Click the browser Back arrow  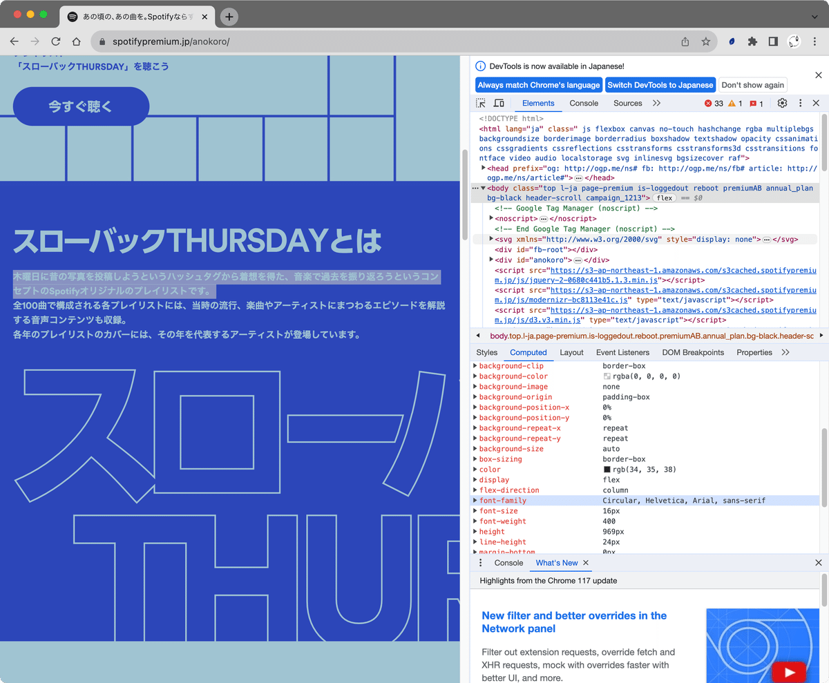coord(15,41)
